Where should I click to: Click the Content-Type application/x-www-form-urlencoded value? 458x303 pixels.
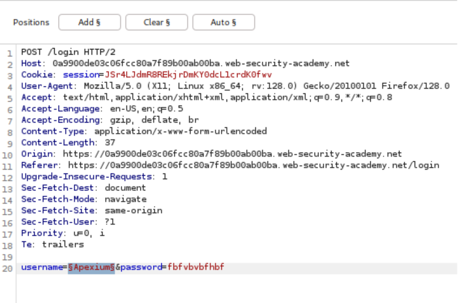point(180,131)
